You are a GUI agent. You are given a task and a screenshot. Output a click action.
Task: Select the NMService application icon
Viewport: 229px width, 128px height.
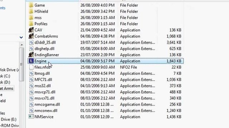pos(31,117)
